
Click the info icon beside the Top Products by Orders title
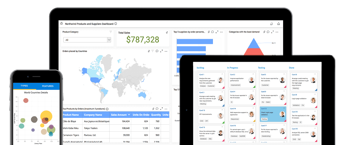pyautogui.click(x=107, y=109)
